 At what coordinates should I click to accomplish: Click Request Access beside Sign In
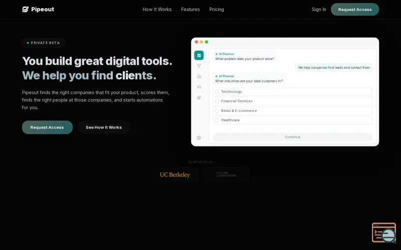click(x=355, y=9)
